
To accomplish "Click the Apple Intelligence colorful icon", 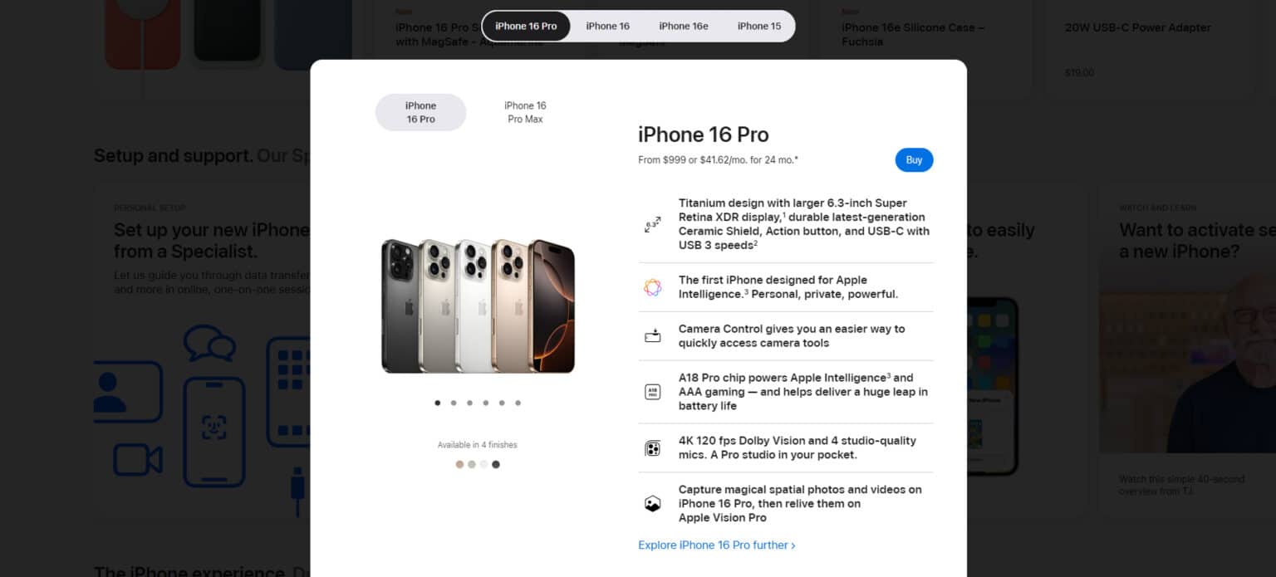I will pyautogui.click(x=652, y=287).
